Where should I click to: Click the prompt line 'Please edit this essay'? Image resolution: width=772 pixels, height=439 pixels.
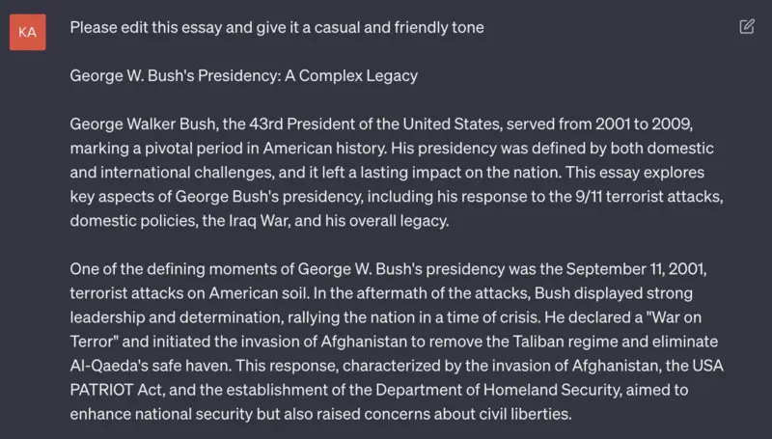(277, 28)
